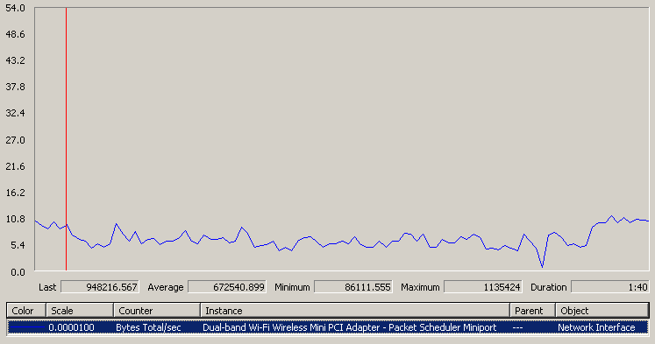Click the Last value field
The height and width of the screenshot is (344, 655).
coord(100,287)
